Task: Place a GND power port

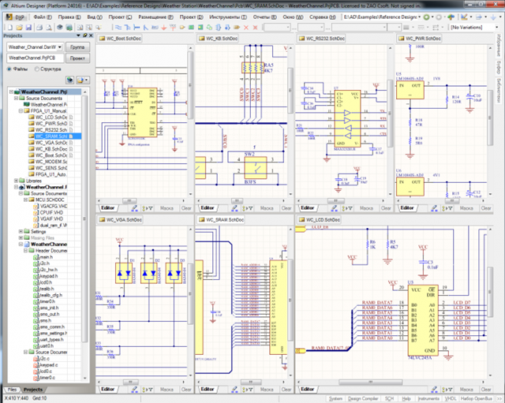Action: coord(163,28)
